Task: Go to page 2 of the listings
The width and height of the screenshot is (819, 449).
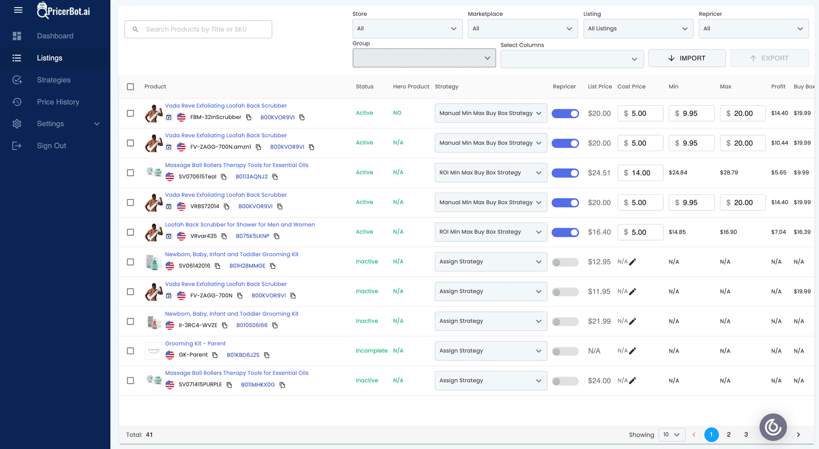Action: (729, 435)
